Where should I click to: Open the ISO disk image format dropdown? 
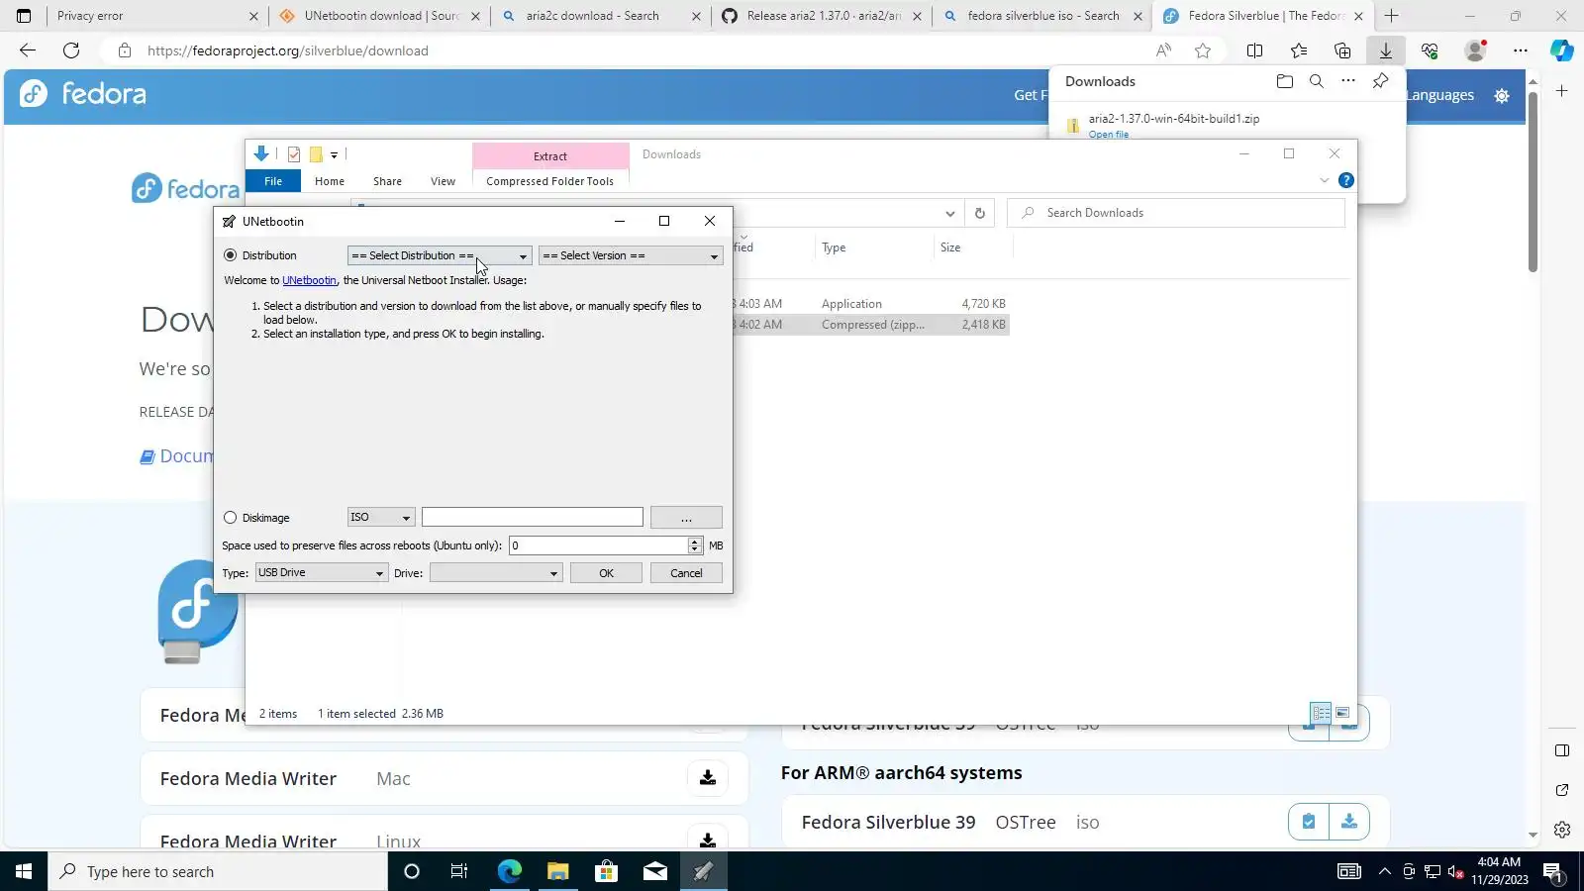381,518
